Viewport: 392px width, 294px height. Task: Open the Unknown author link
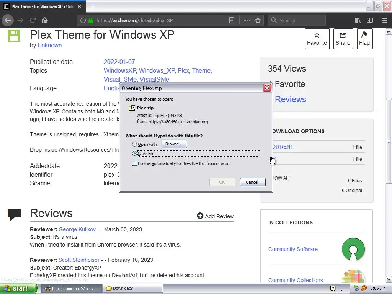49,45
